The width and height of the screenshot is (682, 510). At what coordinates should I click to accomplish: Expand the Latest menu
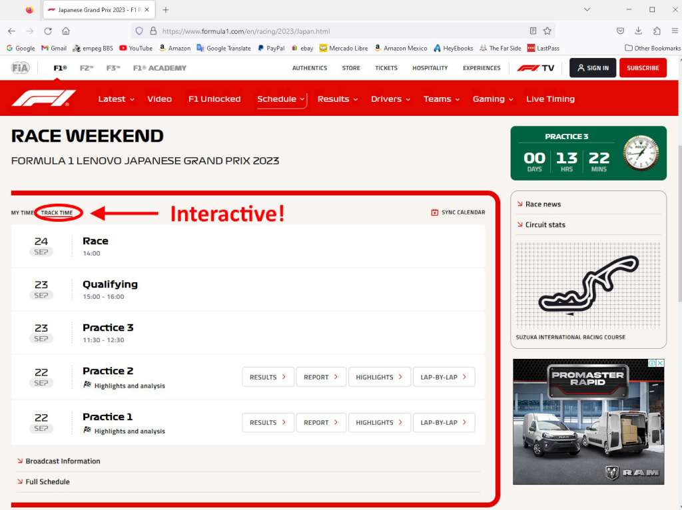click(116, 99)
